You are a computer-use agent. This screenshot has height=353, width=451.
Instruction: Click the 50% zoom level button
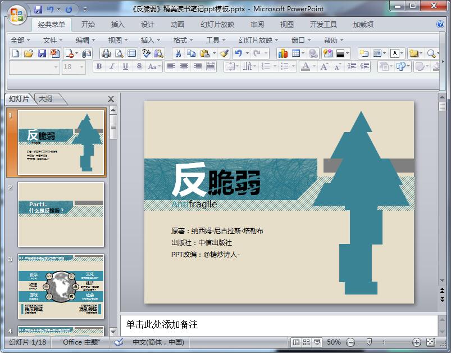pos(334,342)
